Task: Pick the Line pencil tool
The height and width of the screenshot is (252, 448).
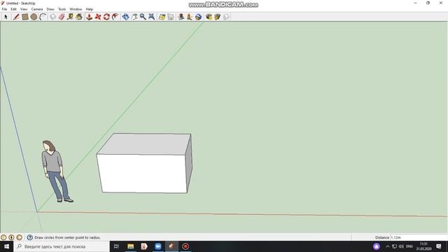Action: pos(16,17)
